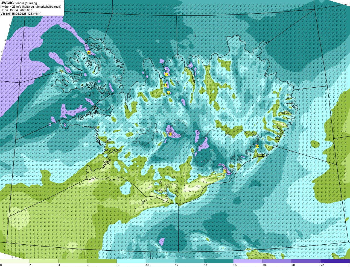Select the 2–4 m/s light green legend swatch
The image size is (350, 267).
pos(44,261)
